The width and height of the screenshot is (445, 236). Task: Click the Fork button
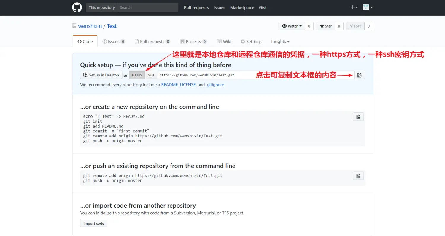tap(355, 26)
